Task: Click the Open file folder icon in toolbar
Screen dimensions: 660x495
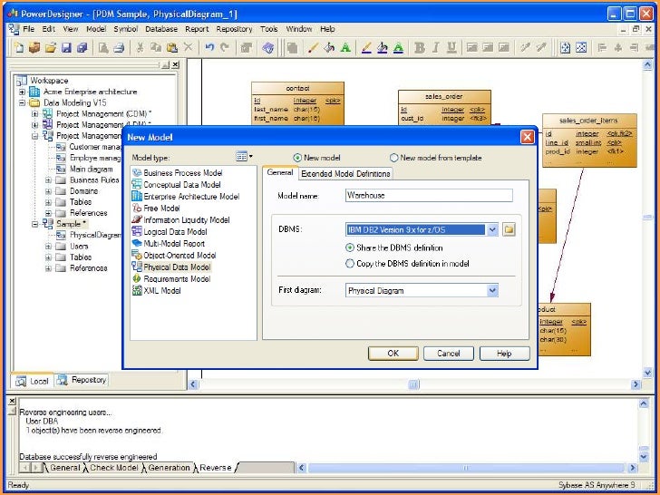Action: (x=51, y=47)
